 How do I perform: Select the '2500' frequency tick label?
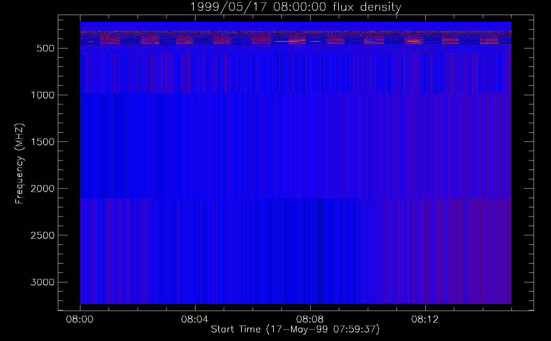coord(43,235)
